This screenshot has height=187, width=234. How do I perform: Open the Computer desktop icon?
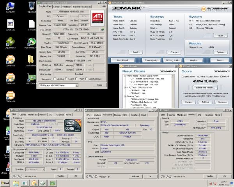[10, 7]
